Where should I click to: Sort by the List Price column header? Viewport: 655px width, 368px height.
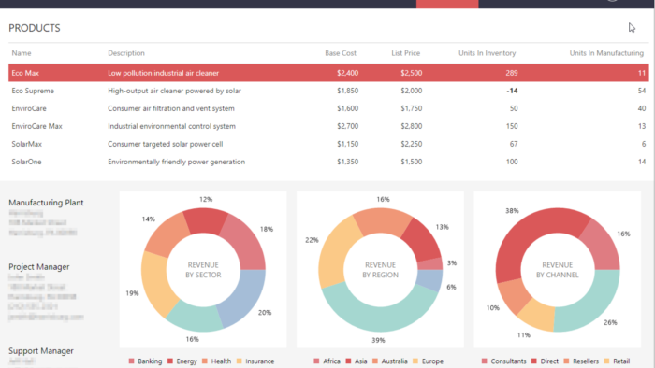pyautogui.click(x=405, y=53)
